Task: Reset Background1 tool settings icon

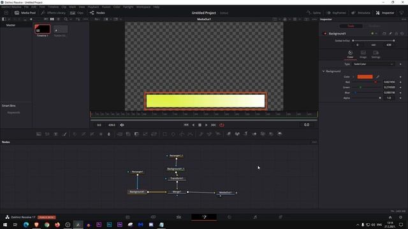Action: coord(402,34)
